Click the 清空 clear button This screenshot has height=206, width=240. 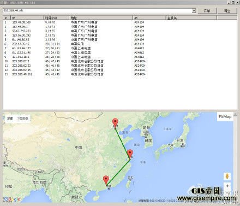(x=227, y=11)
